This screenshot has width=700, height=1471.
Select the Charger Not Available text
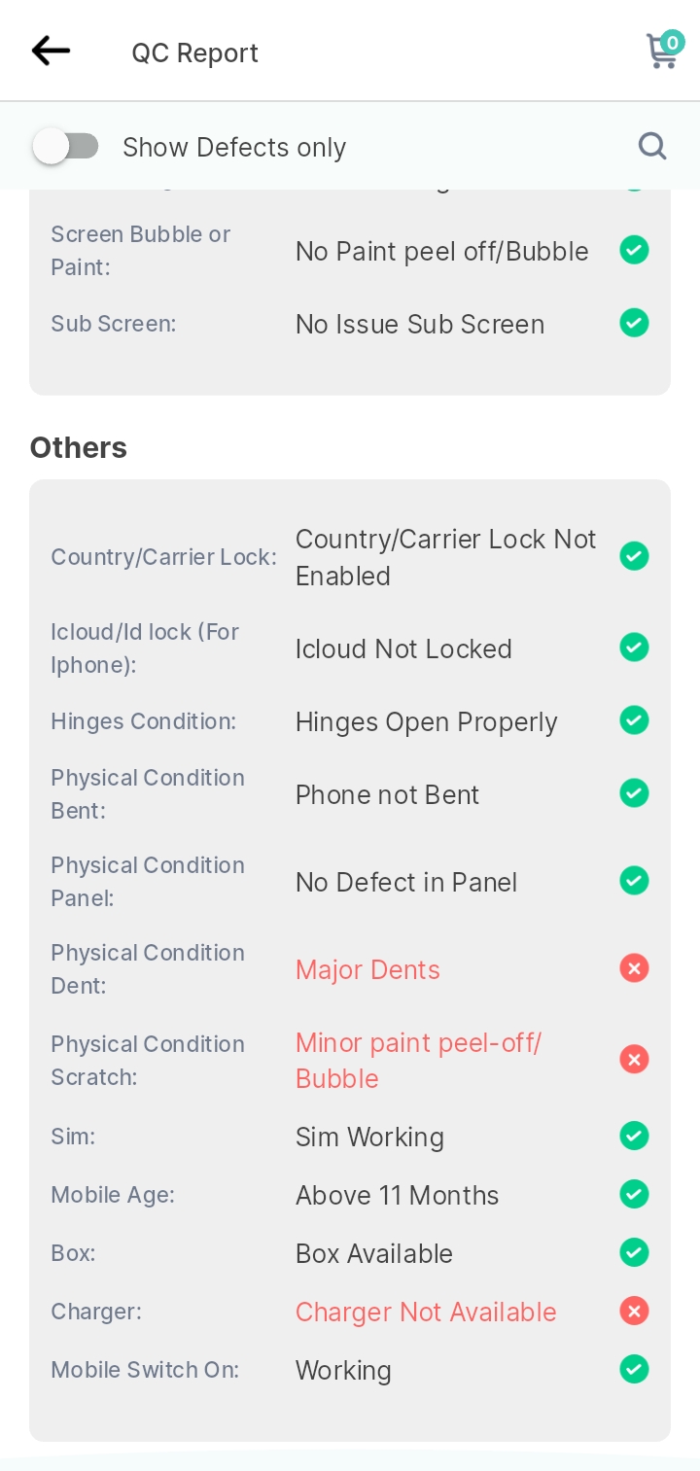click(x=426, y=1312)
